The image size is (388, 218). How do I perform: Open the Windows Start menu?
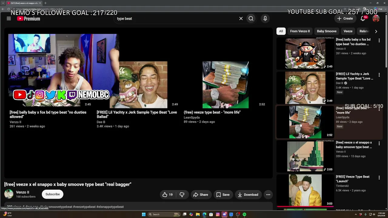(144, 214)
